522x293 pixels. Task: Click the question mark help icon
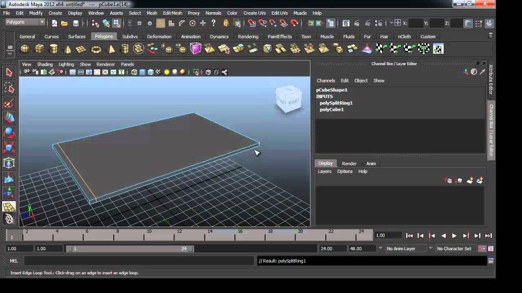click(x=214, y=23)
